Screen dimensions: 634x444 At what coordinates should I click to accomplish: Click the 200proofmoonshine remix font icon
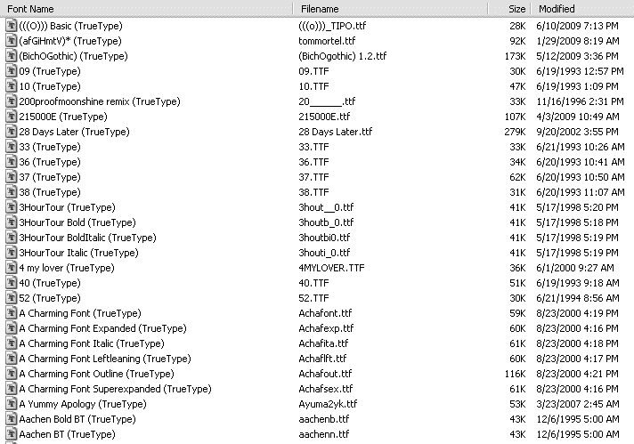(x=12, y=101)
